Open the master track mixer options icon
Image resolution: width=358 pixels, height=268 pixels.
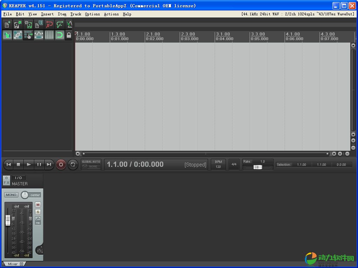point(40,251)
